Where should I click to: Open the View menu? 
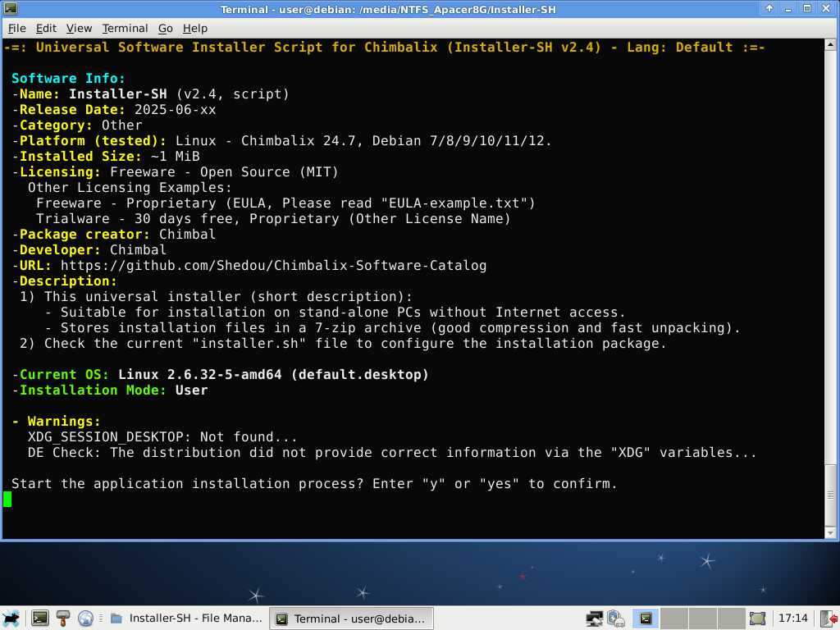[79, 29]
